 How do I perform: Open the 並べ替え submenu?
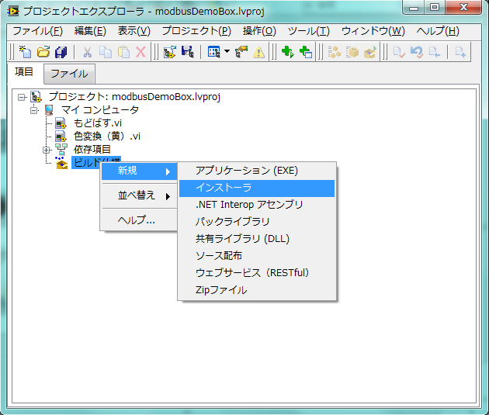point(140,195)
